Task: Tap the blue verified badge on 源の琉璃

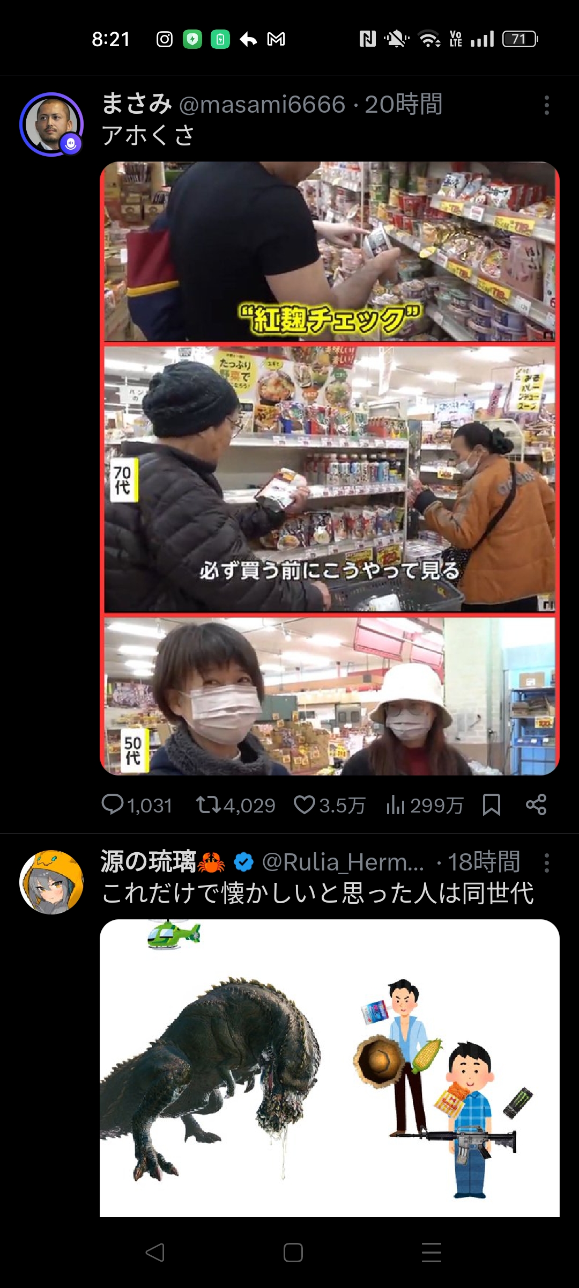Action: [244, 862]
